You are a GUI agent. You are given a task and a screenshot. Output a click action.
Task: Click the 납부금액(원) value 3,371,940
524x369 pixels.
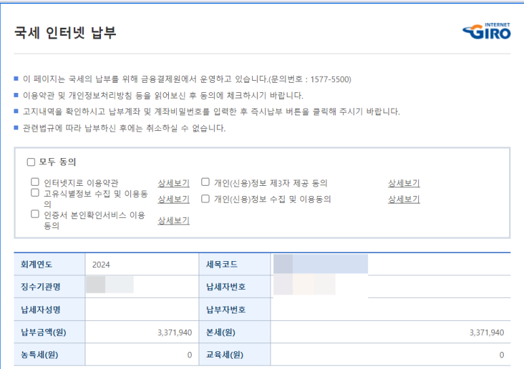click(x=175, y=332)
